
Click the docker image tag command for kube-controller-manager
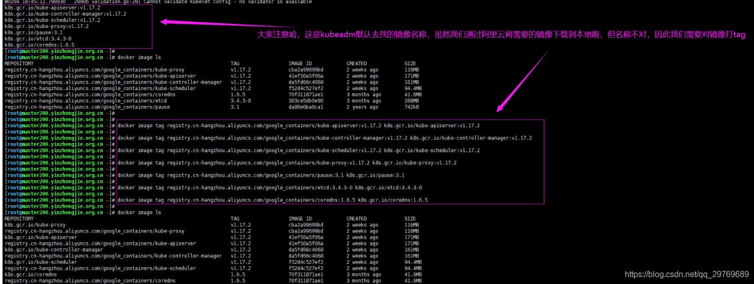point(325,138)
